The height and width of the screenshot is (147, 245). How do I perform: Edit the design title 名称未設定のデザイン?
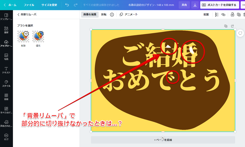click(151, 5)
